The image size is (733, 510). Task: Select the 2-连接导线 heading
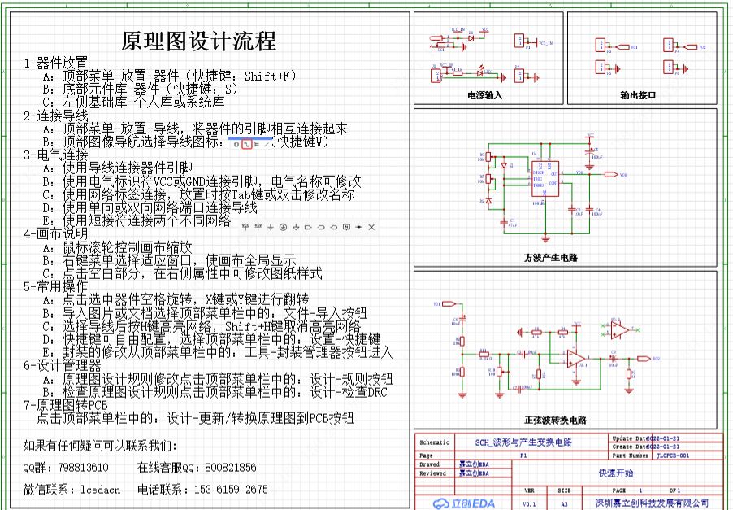coord(55,116)
